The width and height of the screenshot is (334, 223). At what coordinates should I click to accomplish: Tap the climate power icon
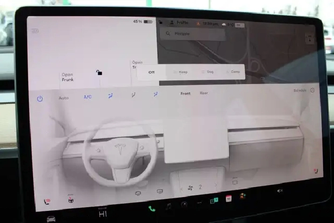[40, 98]
